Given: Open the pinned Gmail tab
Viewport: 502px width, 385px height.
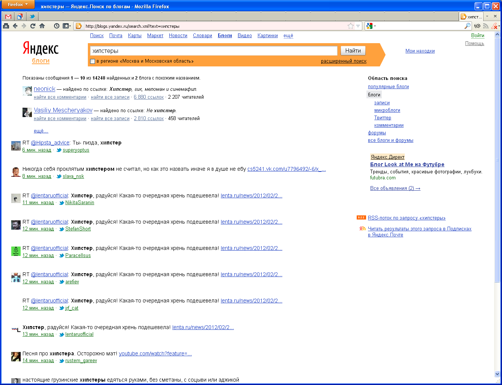Looking at the screenshot, I should coord(8,17).
